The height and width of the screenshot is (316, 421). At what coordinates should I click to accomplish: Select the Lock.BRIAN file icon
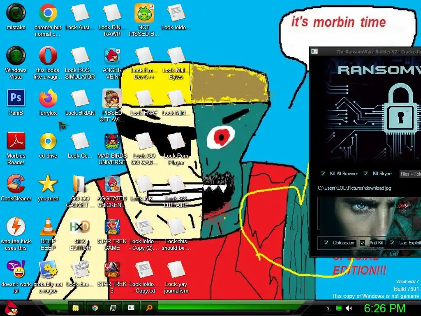pos(80,98)
